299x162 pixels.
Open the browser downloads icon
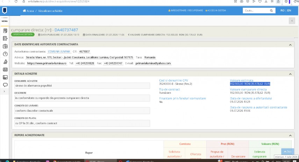coord(266,1)
